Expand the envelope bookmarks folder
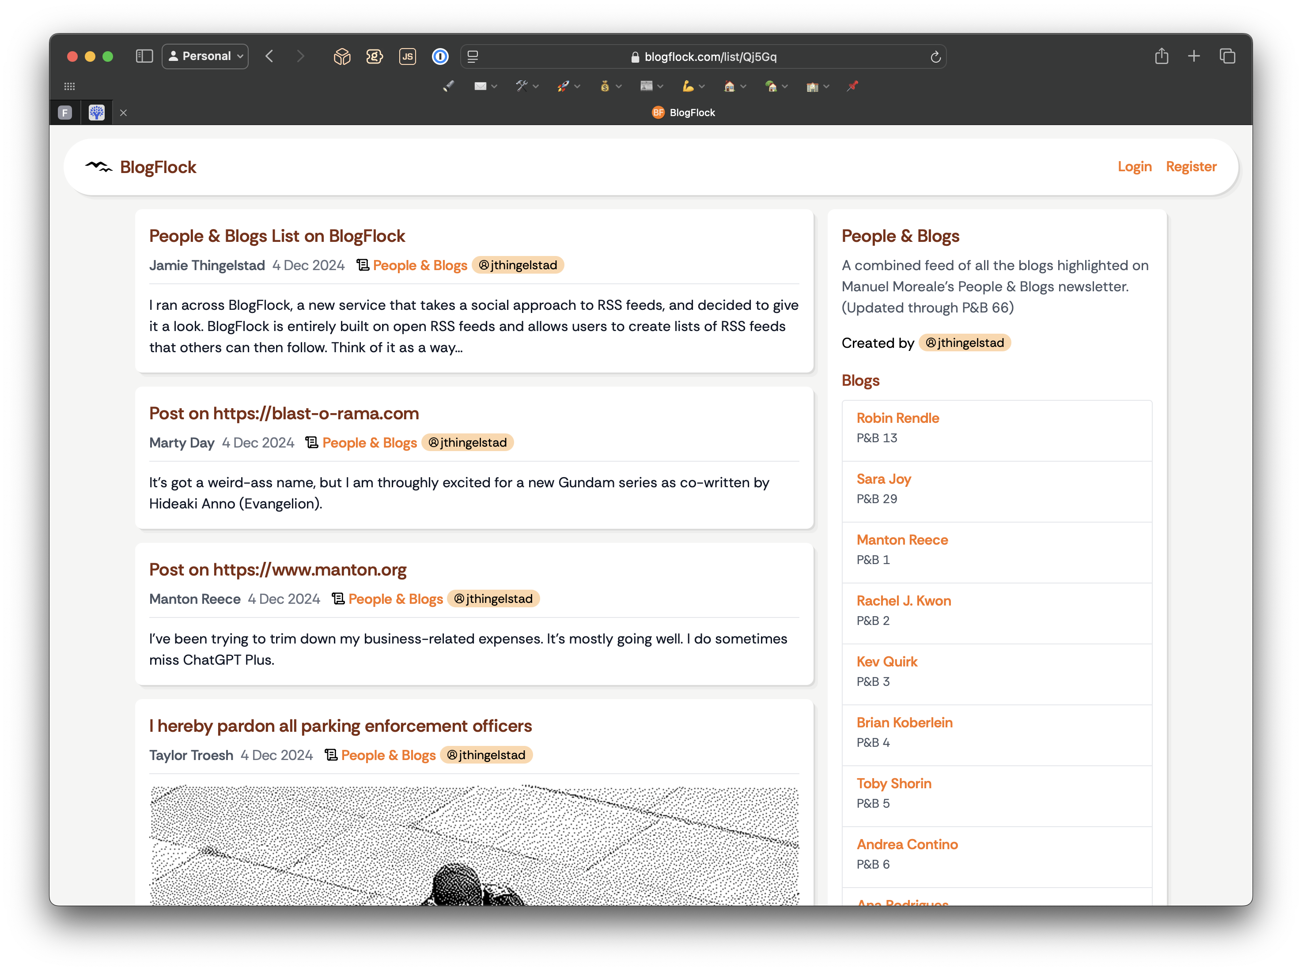1302x971 pixels. tap(485, 87)
